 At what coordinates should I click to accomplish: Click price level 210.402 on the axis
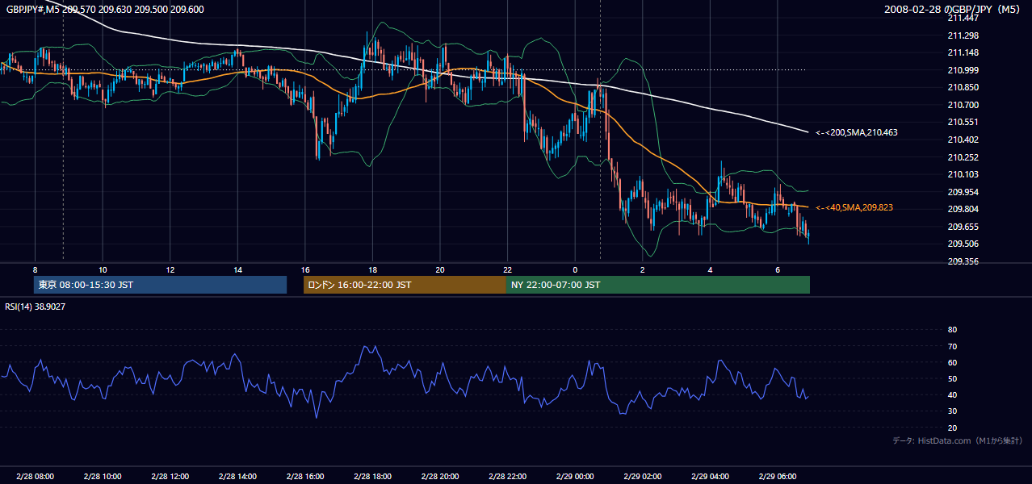click(x=963, y=140)
